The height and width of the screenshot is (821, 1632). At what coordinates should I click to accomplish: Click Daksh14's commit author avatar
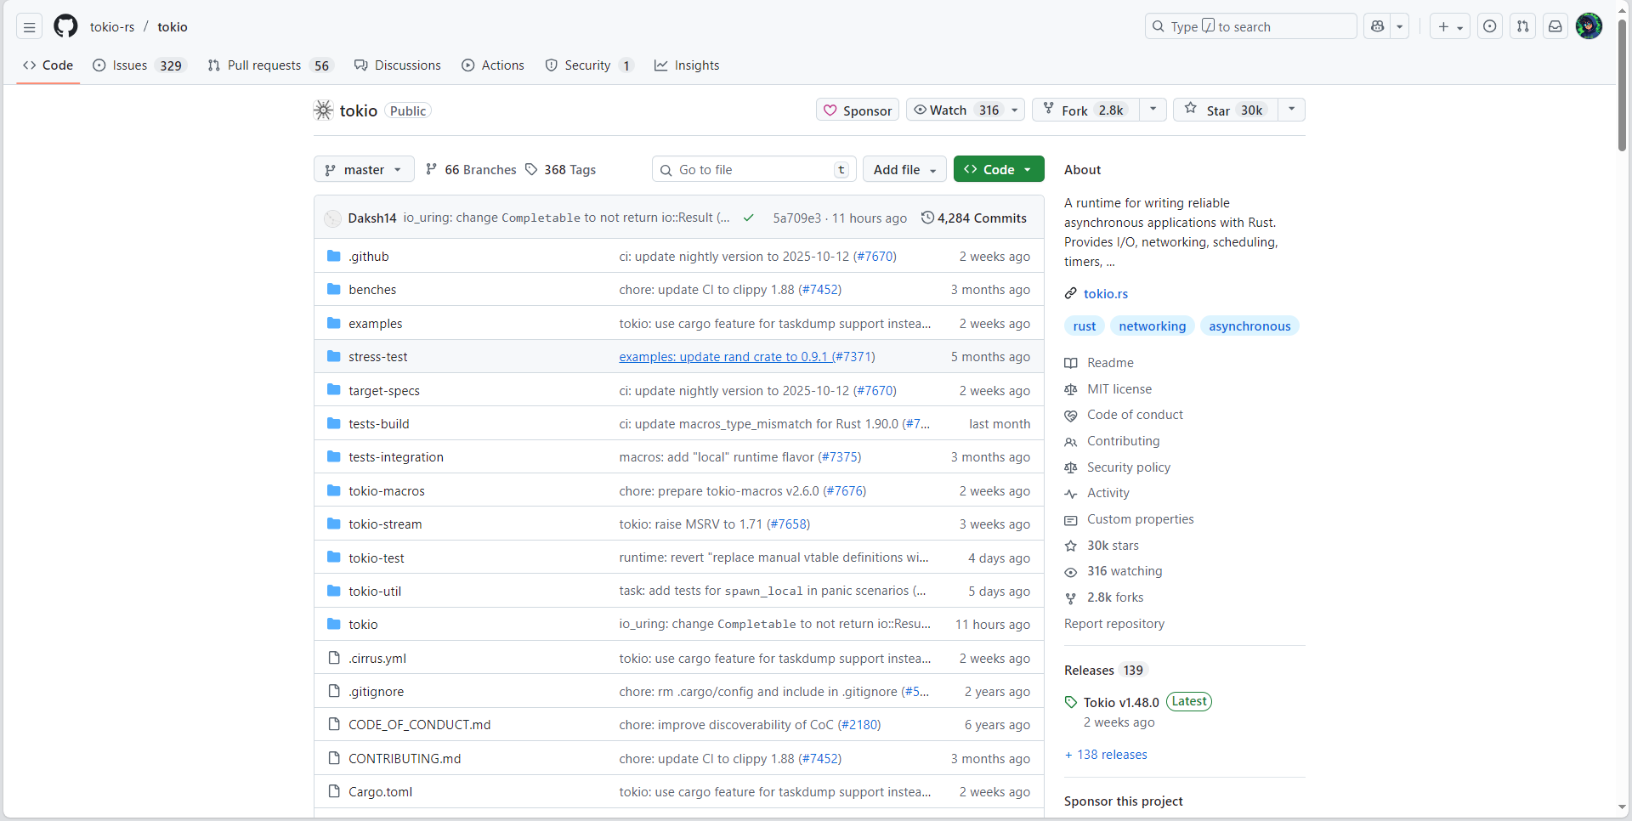(x=332, y=218)
